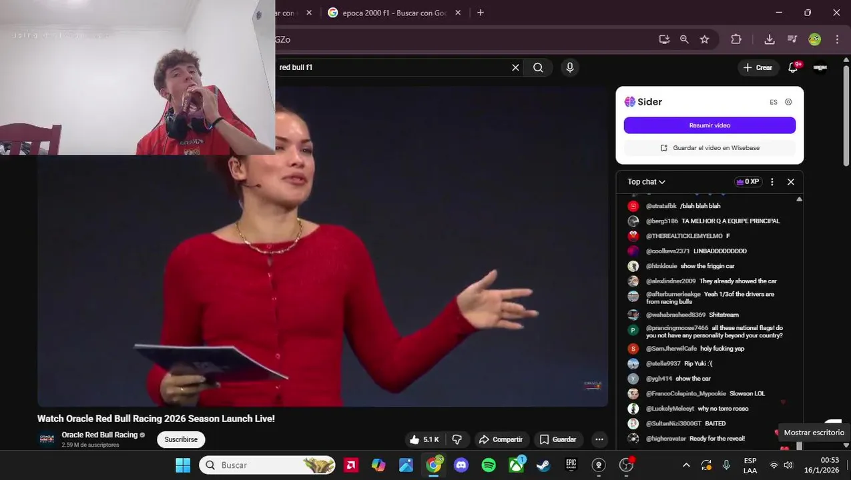Open Copilot from the taskbar
This screenshot has height=480, width=851.
[x=378, y=465]
